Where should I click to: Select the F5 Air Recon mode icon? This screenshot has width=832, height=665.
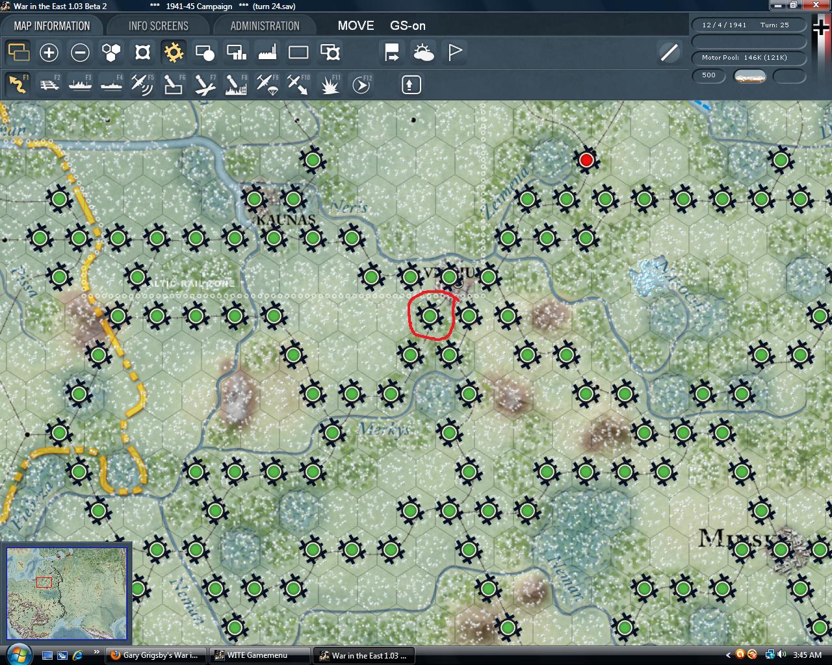(142, 84)
